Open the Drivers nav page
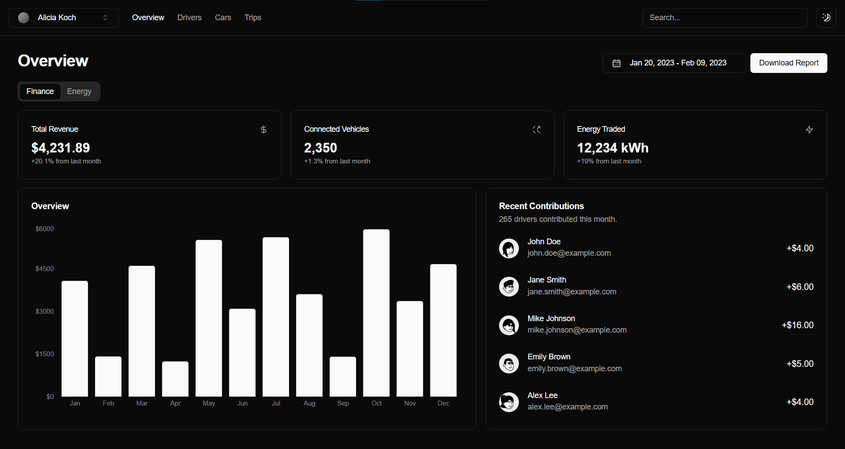This screenshot has width=845, height=449. pyautogui.click(x=189, y=18)
